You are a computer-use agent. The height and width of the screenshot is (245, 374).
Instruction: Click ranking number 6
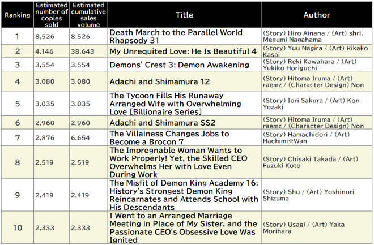pyautogui.click(x=18, y=123)
